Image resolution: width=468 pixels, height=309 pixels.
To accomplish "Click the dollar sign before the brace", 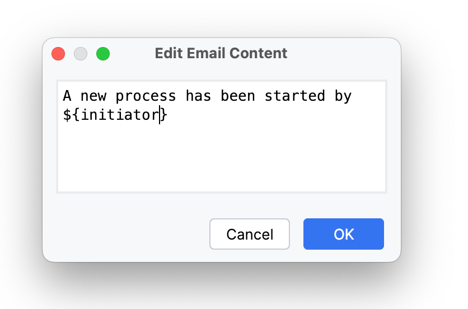I will click(67, 116).
